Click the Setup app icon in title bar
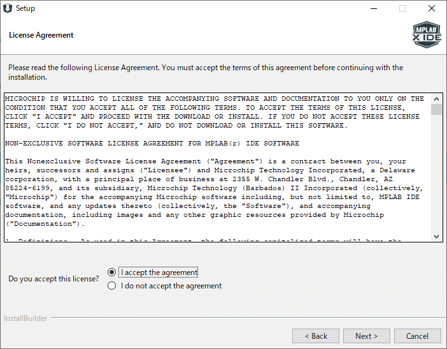 [8, 8]
